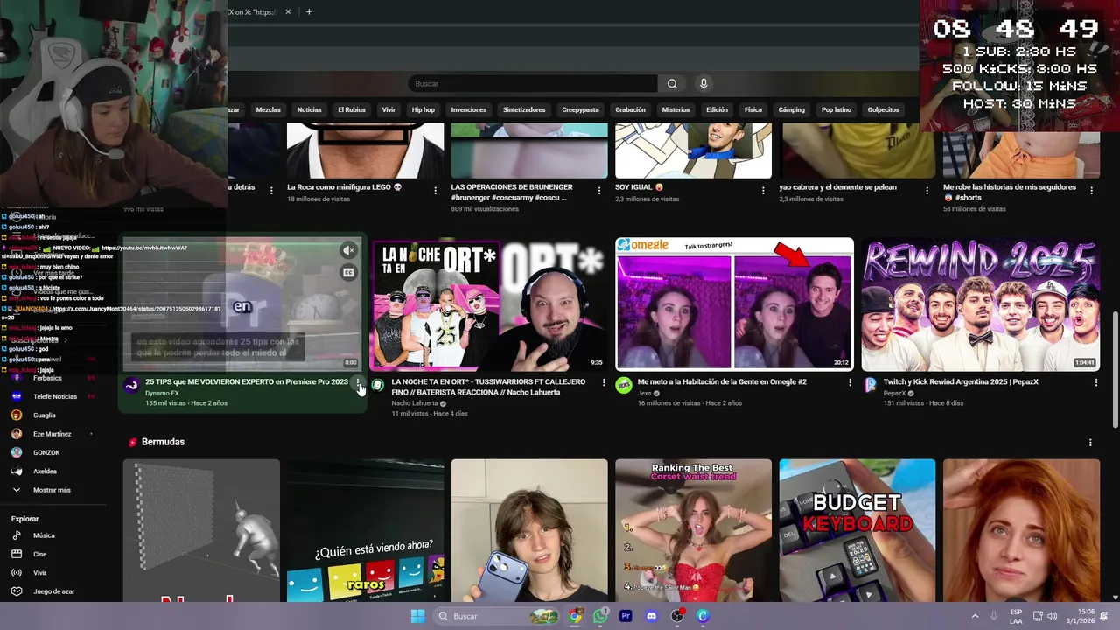This screenshot has width=1120, height=630.
Task: Select the Creepypasta filter chip
Action: point(580,109)
